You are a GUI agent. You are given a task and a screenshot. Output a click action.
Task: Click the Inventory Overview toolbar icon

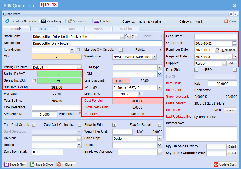point(8,21)
